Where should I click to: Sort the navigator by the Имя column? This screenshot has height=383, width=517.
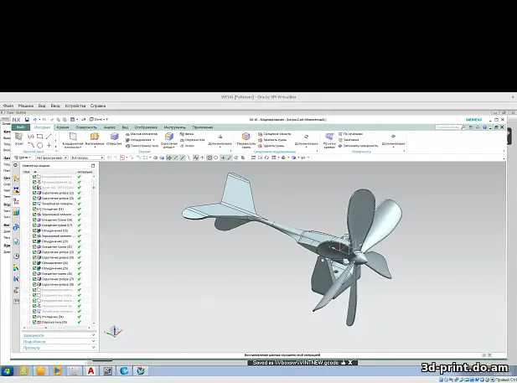click(x=27, y=172)
